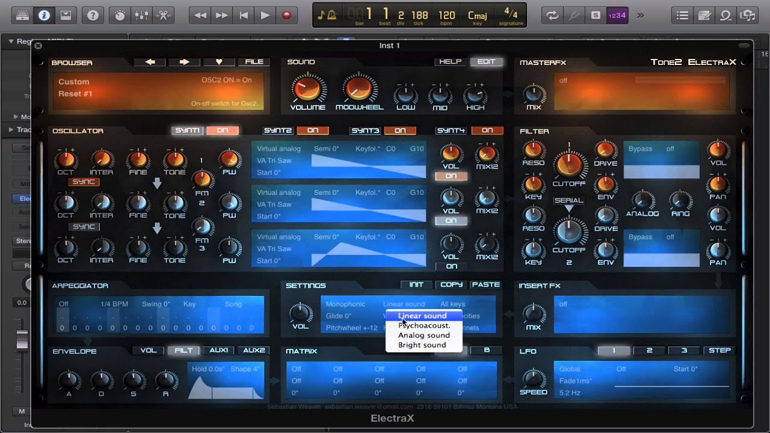Go to beginning transport button
Viewport: 770px width, 433px height.
pyautogui.click(x=244, y=16)
